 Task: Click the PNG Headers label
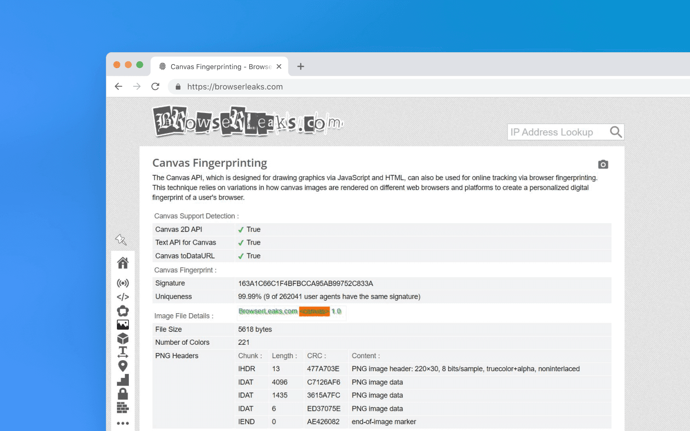pyautogui.click(x=177, y=356)
